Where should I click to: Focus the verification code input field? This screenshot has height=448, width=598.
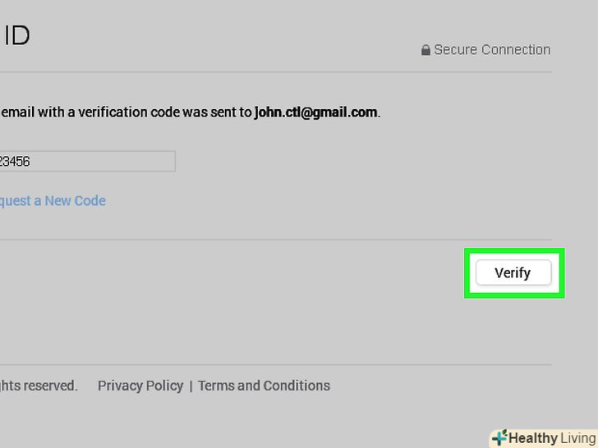pos(87,162)
